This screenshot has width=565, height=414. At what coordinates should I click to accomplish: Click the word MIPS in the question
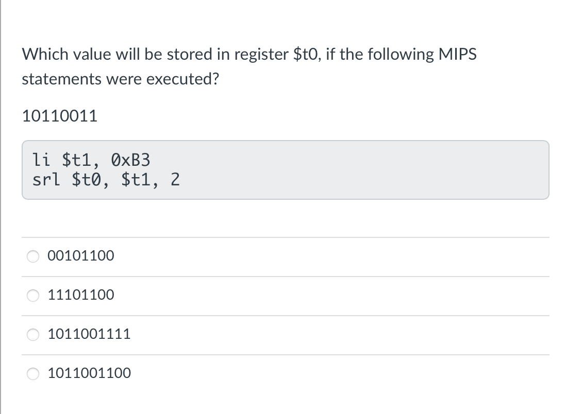pos(459,54)
